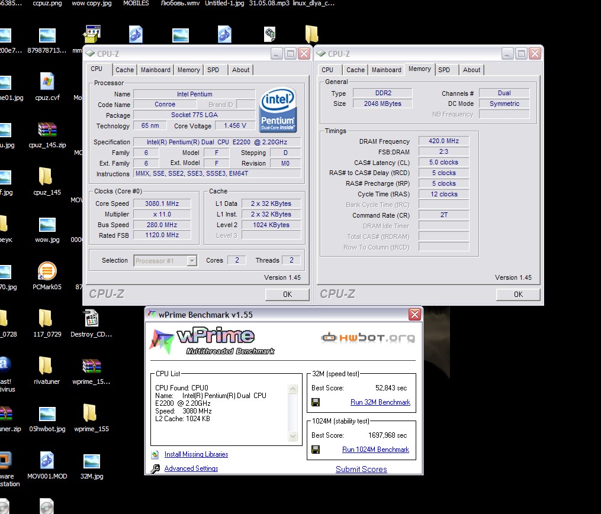This screenshot has height=514, width=601.
Task: Click the Intel Pentium logo in CPU-Z
Action: coord(278,110)
